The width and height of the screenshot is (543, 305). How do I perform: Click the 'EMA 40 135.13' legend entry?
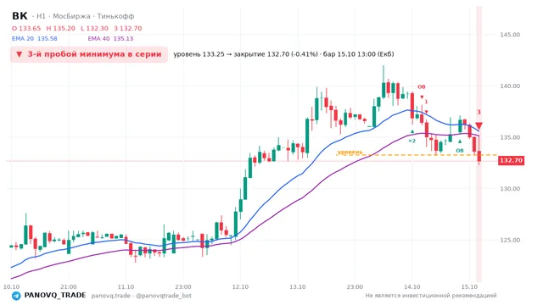[110, 39]
